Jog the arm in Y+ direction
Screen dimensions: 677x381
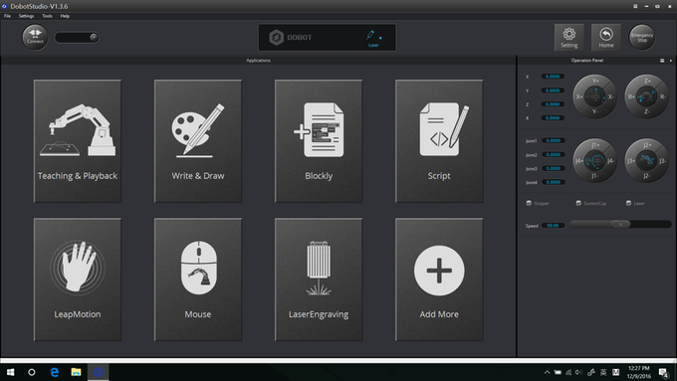point(595,81)
